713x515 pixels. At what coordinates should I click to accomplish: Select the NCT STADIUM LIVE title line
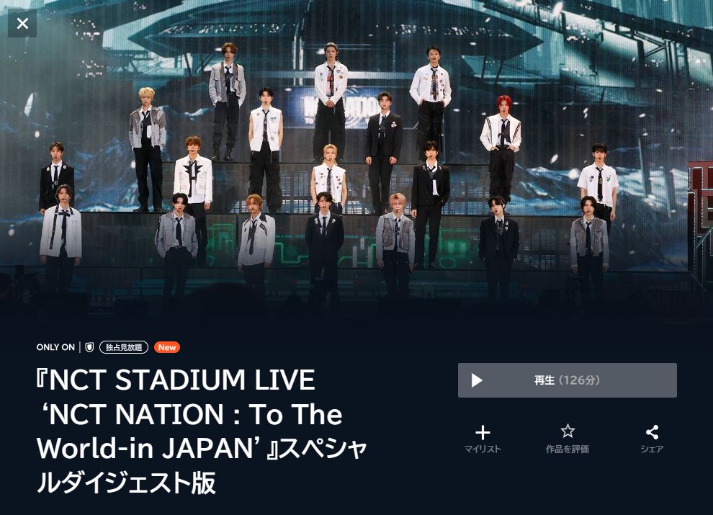176,380
